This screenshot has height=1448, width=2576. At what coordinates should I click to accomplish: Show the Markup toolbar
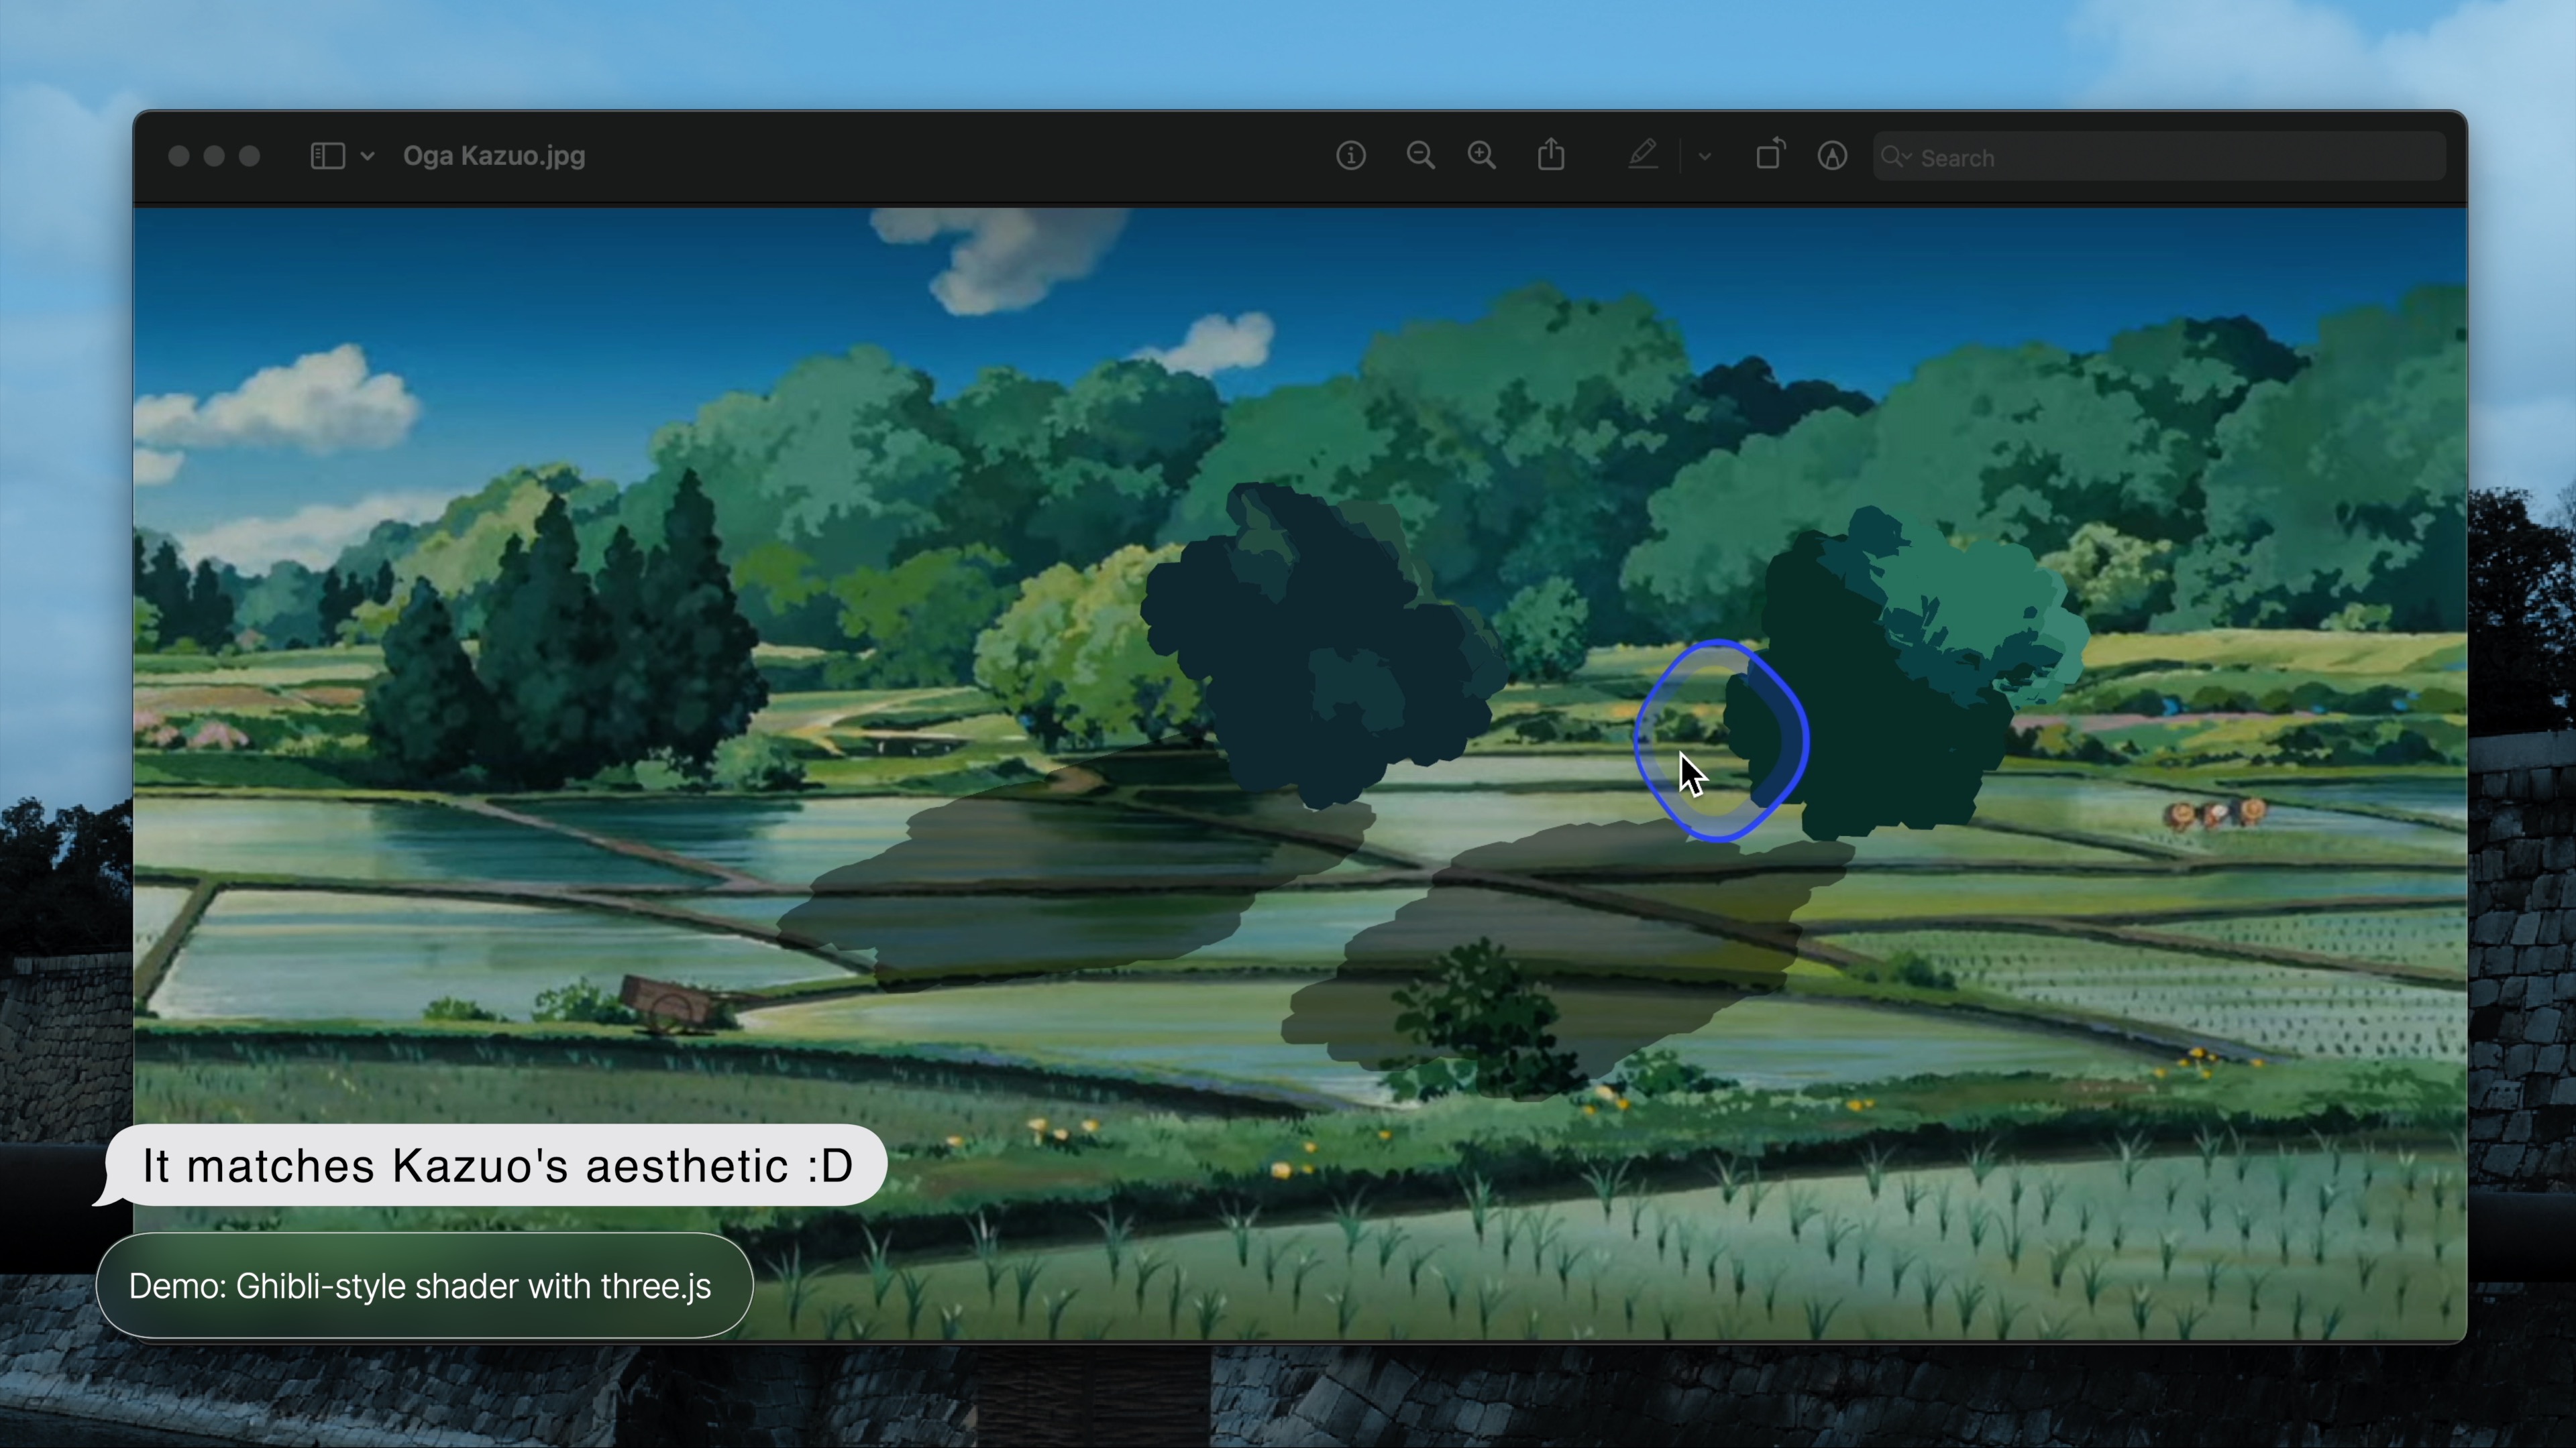point(1832,156)
